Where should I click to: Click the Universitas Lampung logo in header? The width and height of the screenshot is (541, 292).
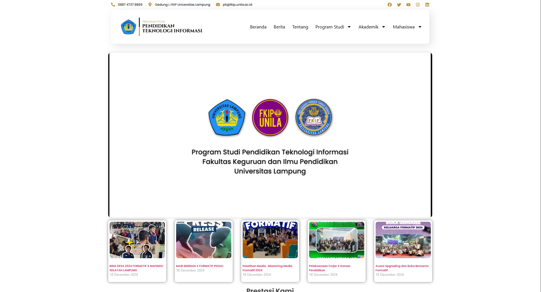pyautogui.click(x=128, y=27)
